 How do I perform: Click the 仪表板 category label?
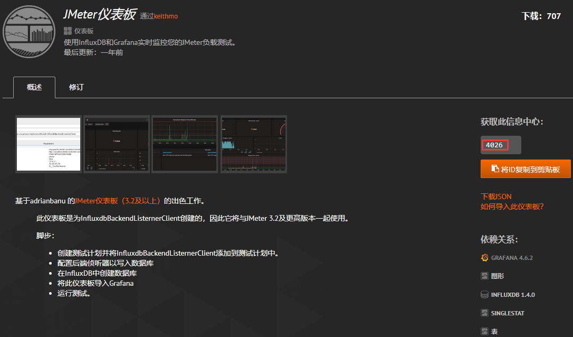point(84,31)
